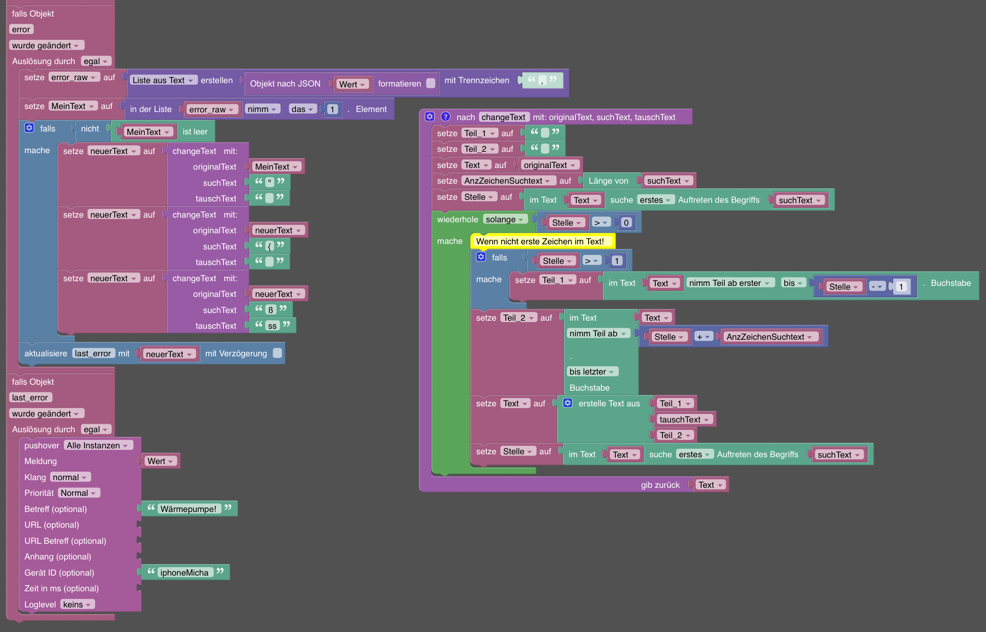Click the number 0 in Stelle comparison
Viewport: 986px width, 632px height.
pyautogui.click(x=626, y=223)
